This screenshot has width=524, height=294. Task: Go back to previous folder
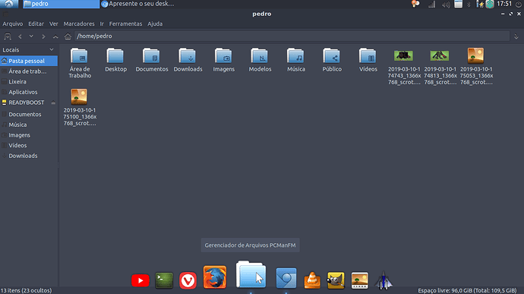20,36
